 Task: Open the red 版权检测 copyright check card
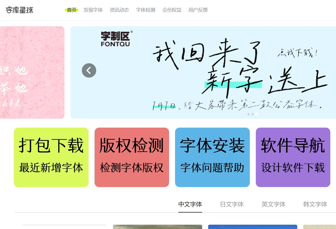pos(132,157)
